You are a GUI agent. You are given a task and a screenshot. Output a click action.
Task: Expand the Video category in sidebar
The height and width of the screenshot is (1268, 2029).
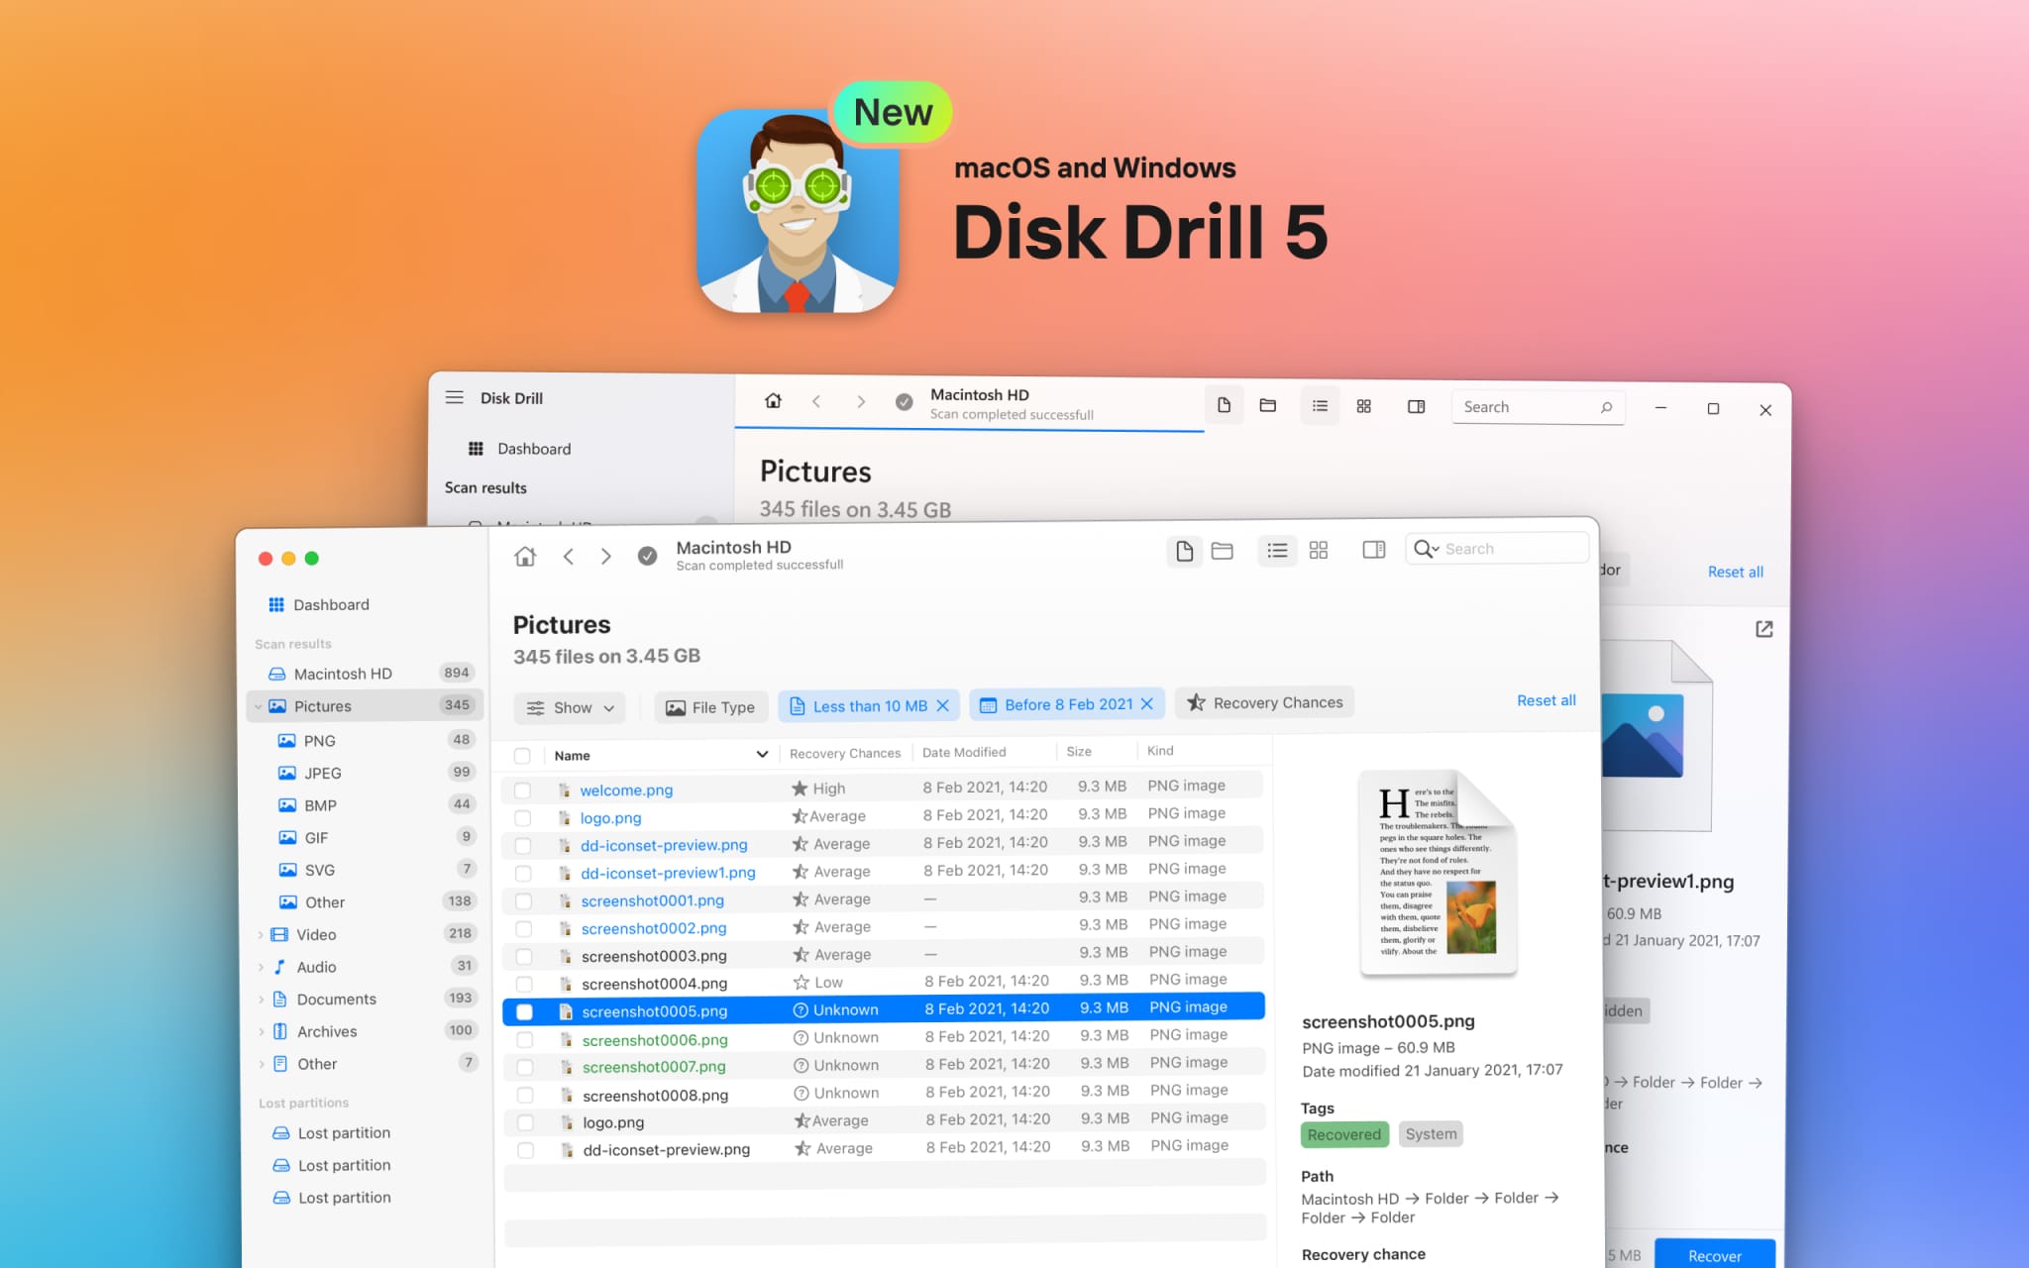click(x=261, y=935)
